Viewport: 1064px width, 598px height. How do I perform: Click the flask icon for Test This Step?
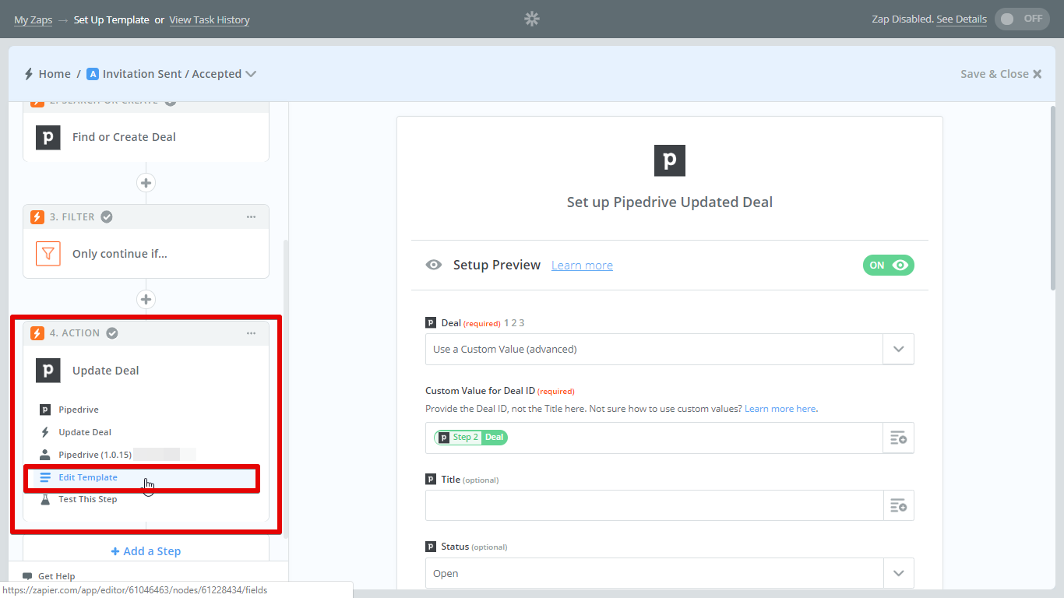click(x=45, y=499)
